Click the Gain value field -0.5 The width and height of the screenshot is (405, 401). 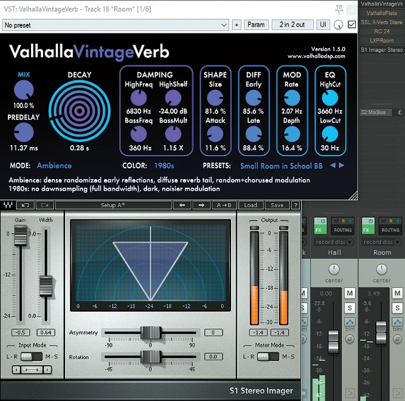tap(21, 332)
